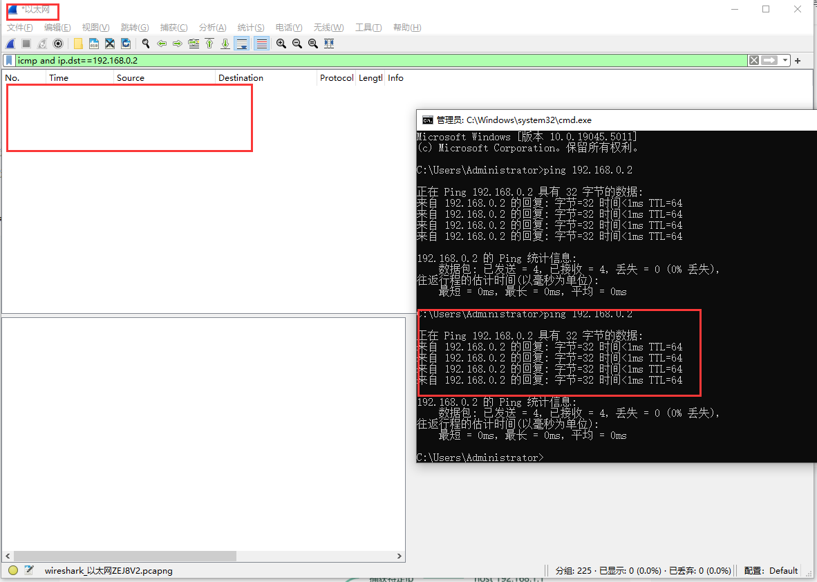
Task: Open the 统计(S) menu
Action: coord(251,28)
